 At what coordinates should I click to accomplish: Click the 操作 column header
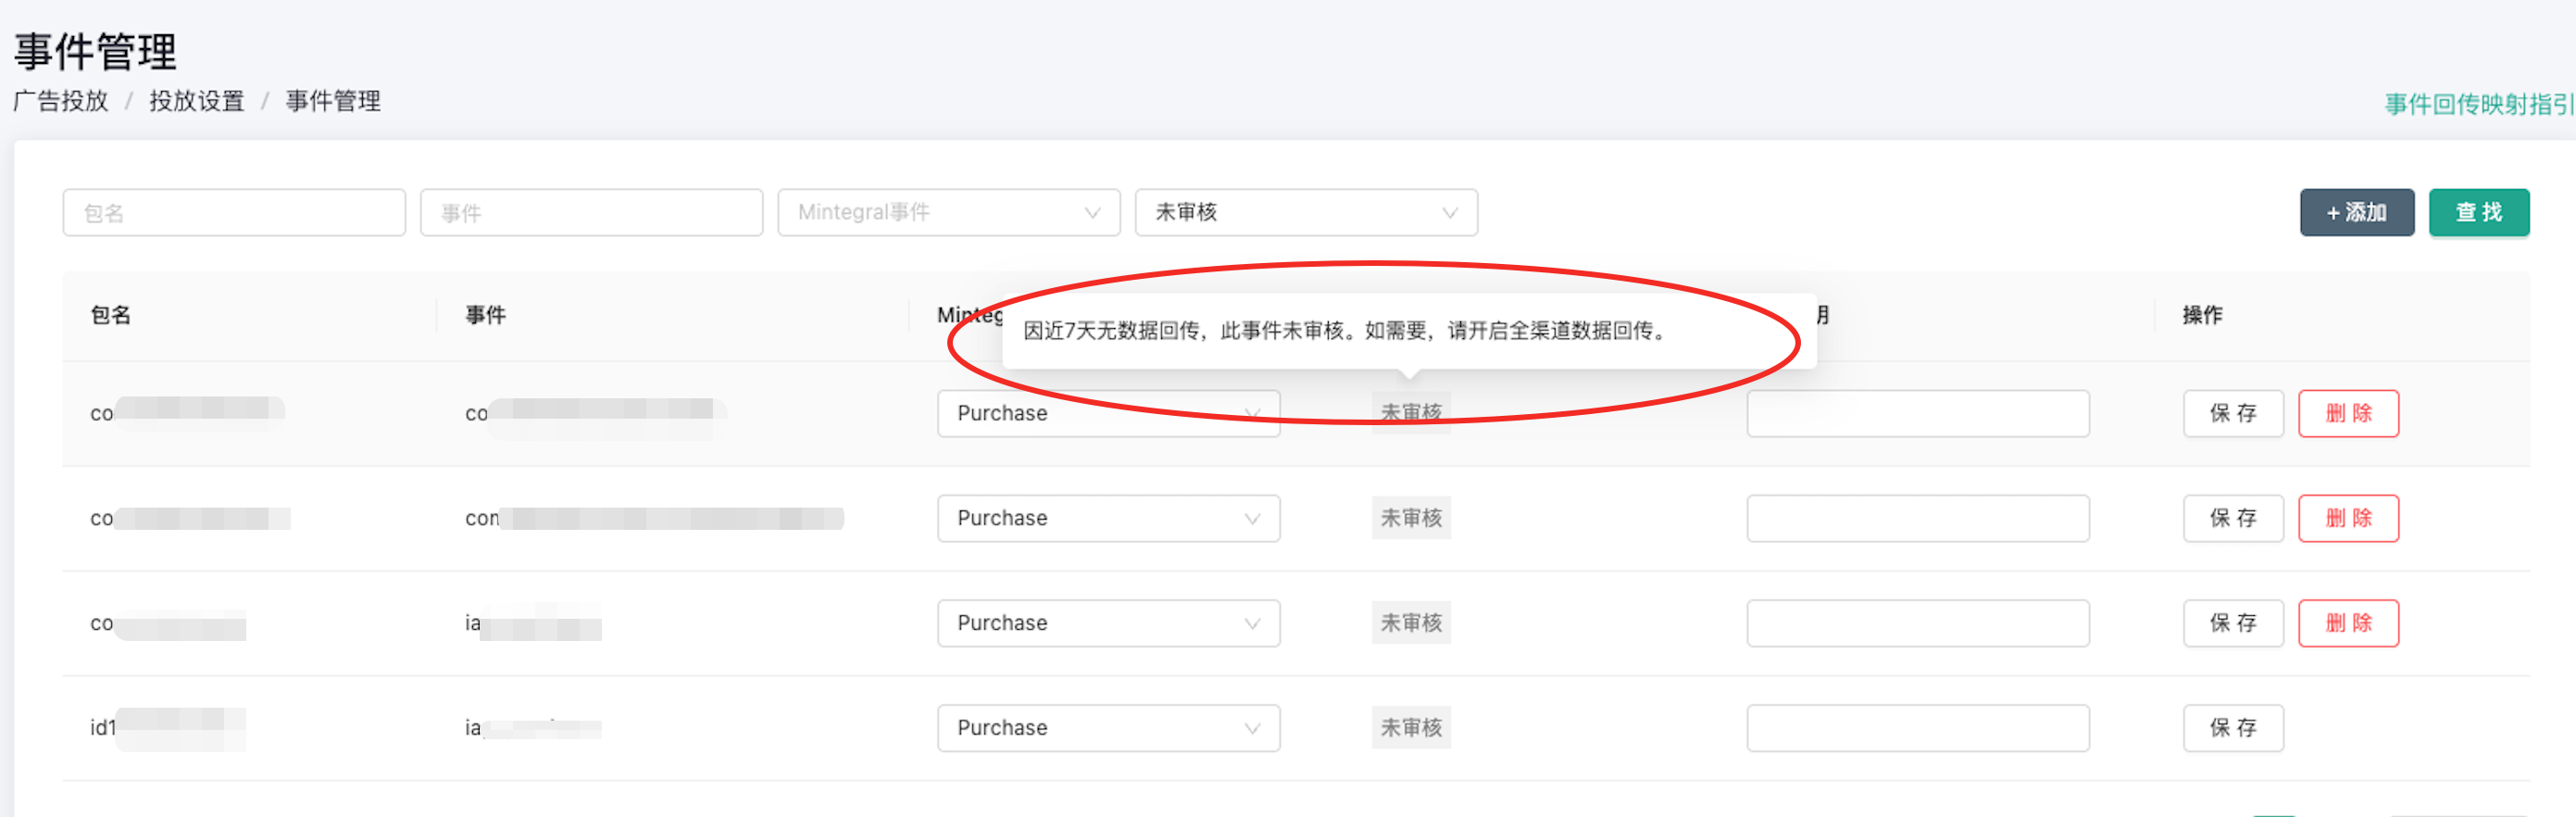[x=2202, y=315]
